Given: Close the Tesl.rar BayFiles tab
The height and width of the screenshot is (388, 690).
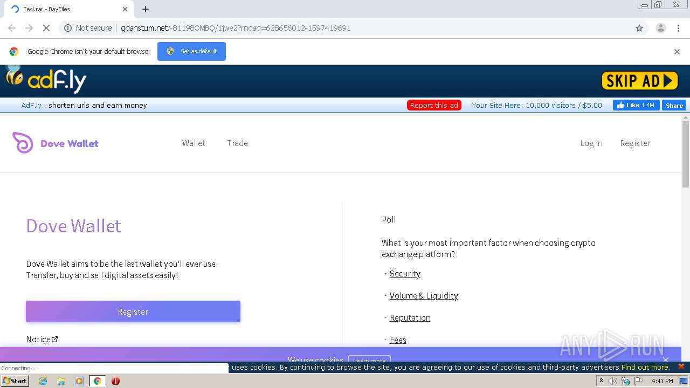Looking at the screenshot, I should (x=125, y=9).
